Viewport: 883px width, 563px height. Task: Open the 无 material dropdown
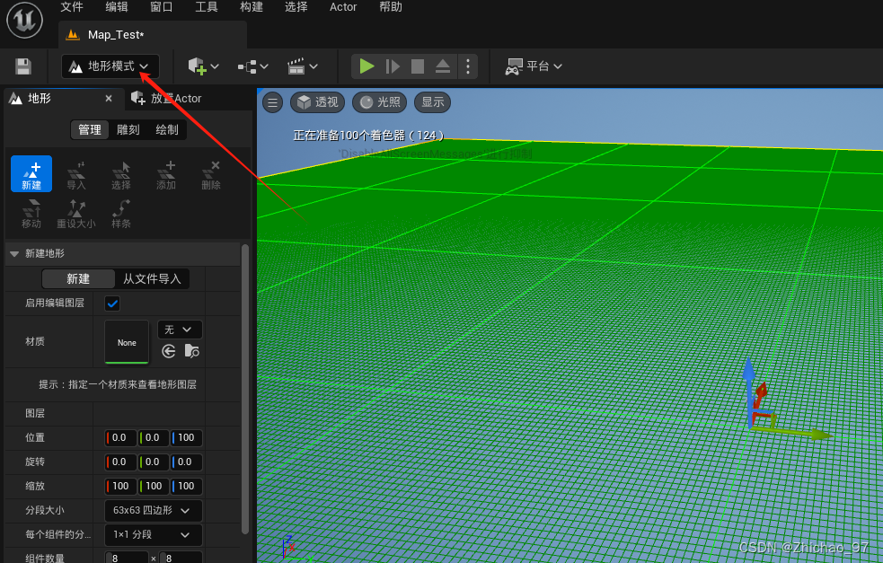point(180,330)
